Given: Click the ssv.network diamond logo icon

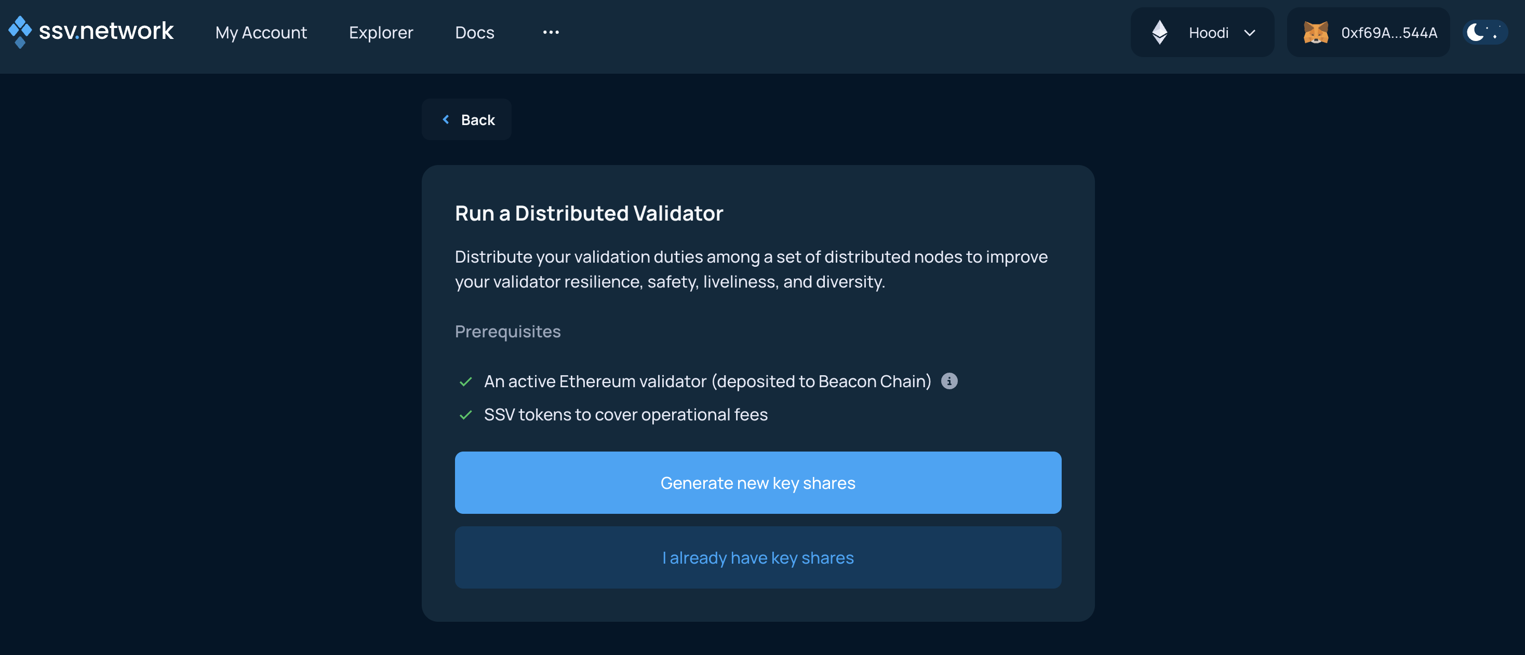Looking at the screenshot, I should [x=20, y=33].
